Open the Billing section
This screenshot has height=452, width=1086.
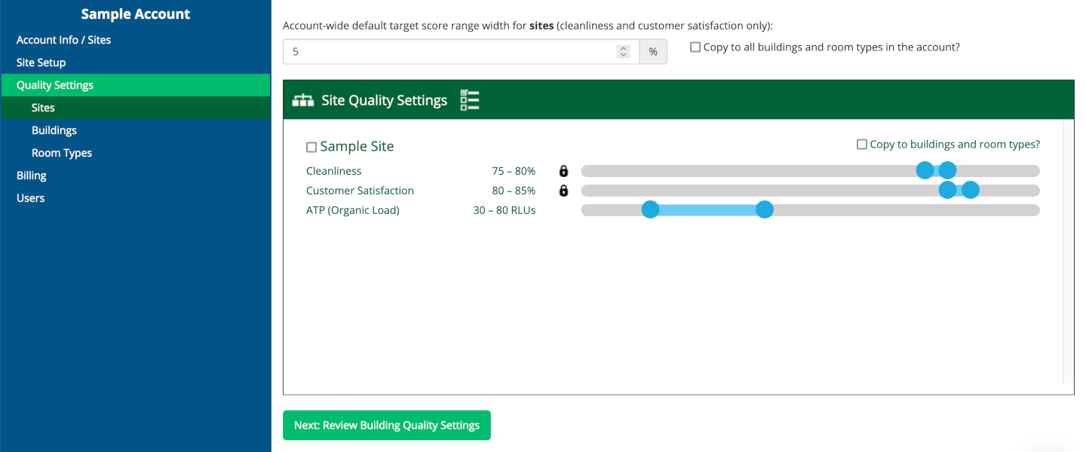(32, 176)
